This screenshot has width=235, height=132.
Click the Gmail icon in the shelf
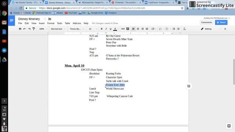point(4,23)
